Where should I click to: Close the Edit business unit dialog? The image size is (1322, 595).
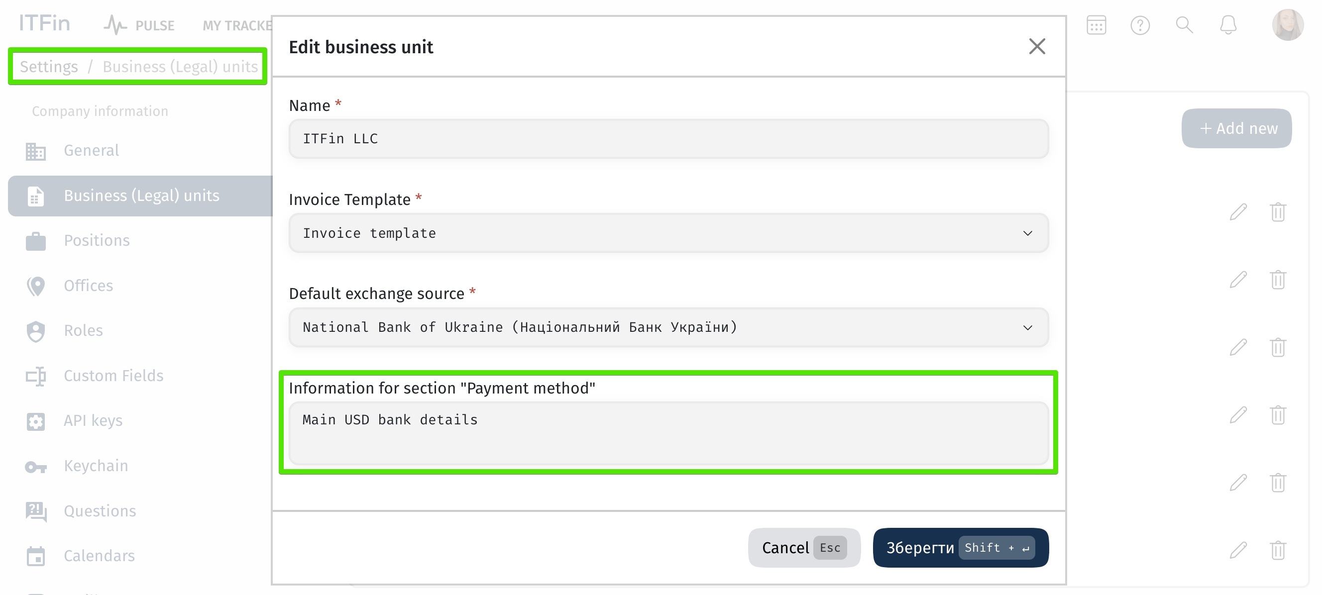tap(1037, 47)
